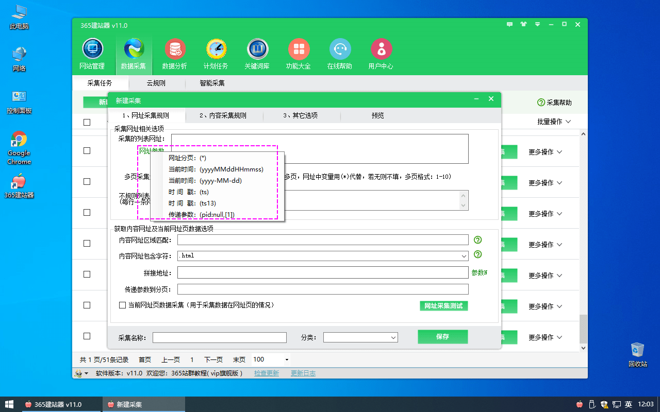Toggle the select-all checkbox in list header
Viewport: 660px width, 412px height.
87,122
